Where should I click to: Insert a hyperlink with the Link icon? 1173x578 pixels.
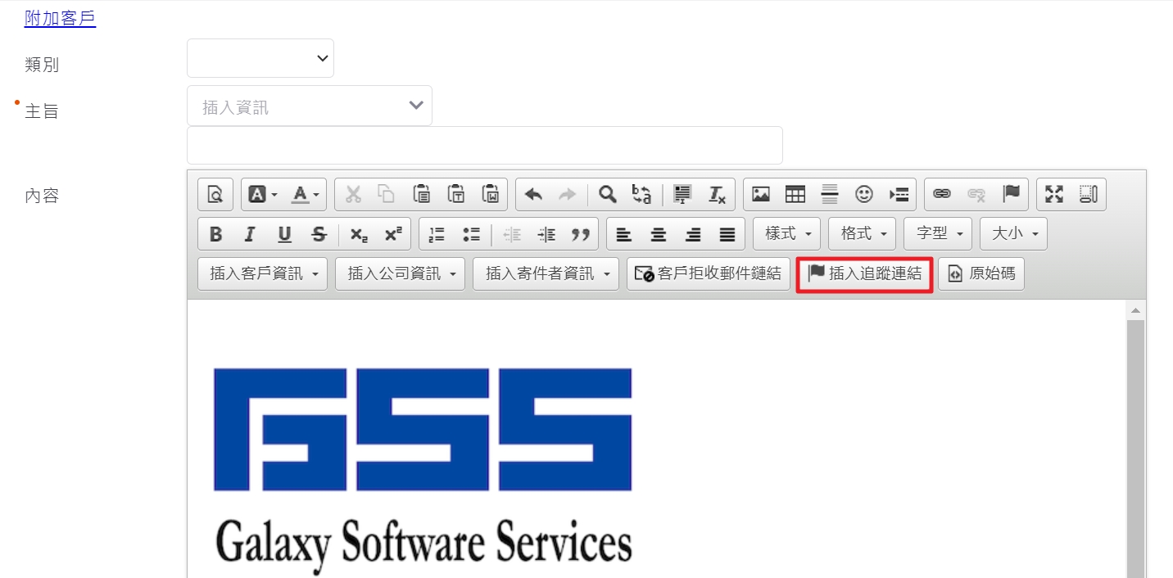tap(942, 194)
